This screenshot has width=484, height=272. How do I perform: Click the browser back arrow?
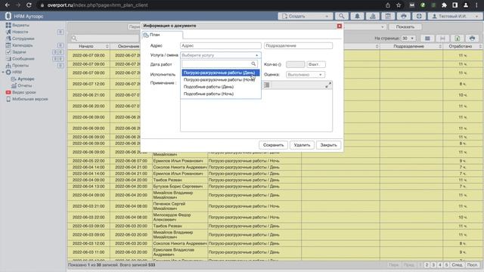[x=8, y=5]
